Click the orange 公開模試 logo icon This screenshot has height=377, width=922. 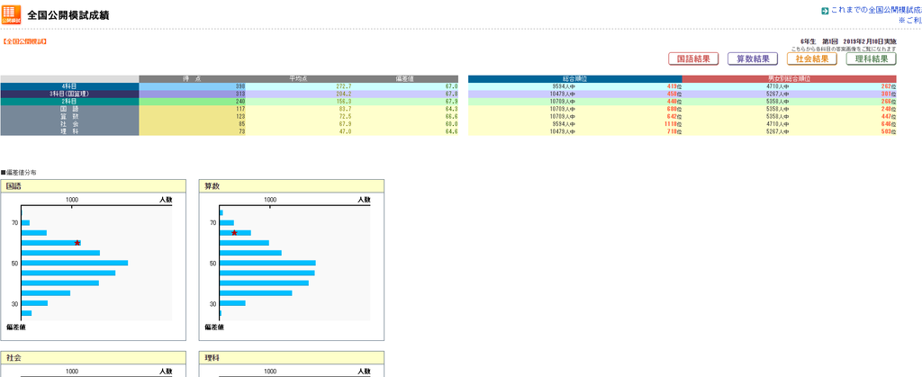(x=11, y=14)
